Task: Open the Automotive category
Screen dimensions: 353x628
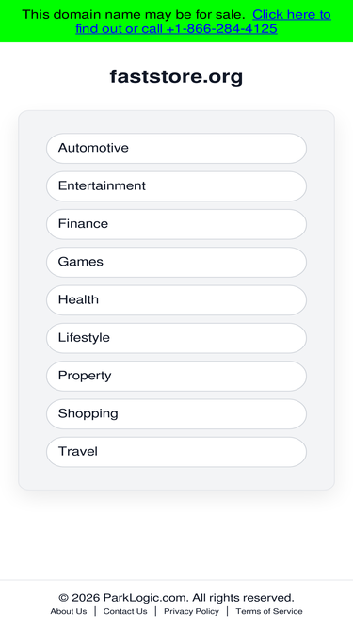Action: coord(177,148)
